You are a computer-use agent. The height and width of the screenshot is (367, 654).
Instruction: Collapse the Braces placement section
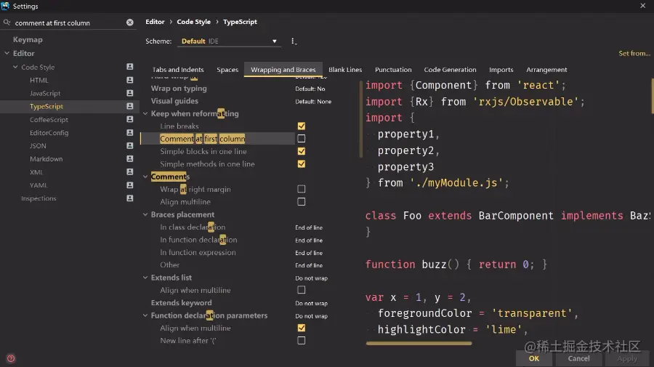tap(145, 214)
